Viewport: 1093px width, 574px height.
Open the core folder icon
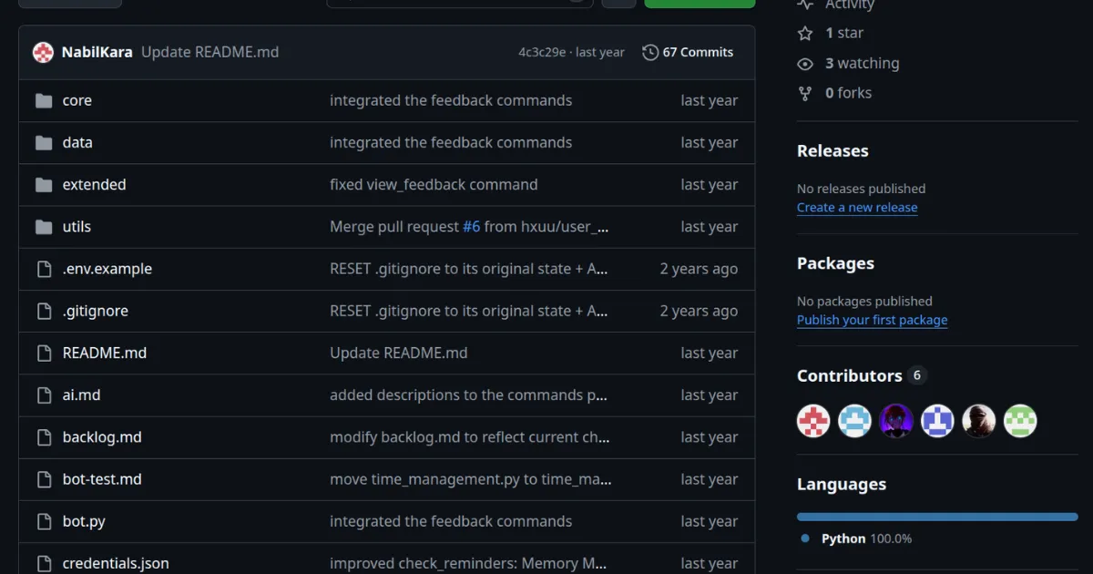click(x=44, y=100)
